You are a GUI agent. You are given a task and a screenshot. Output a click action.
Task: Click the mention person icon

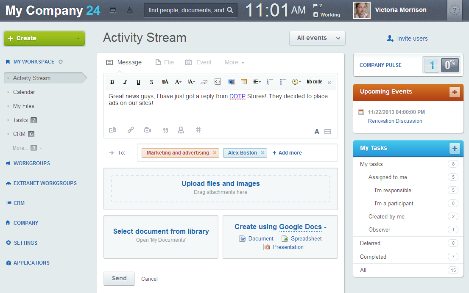181,130
